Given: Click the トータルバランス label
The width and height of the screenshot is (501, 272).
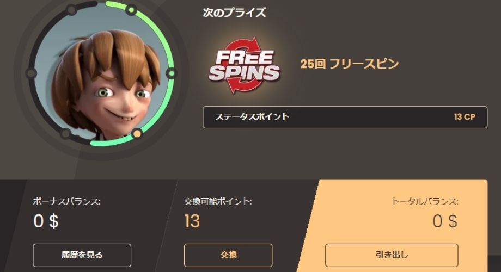Looking at the screenshot, I should [425, 201].
